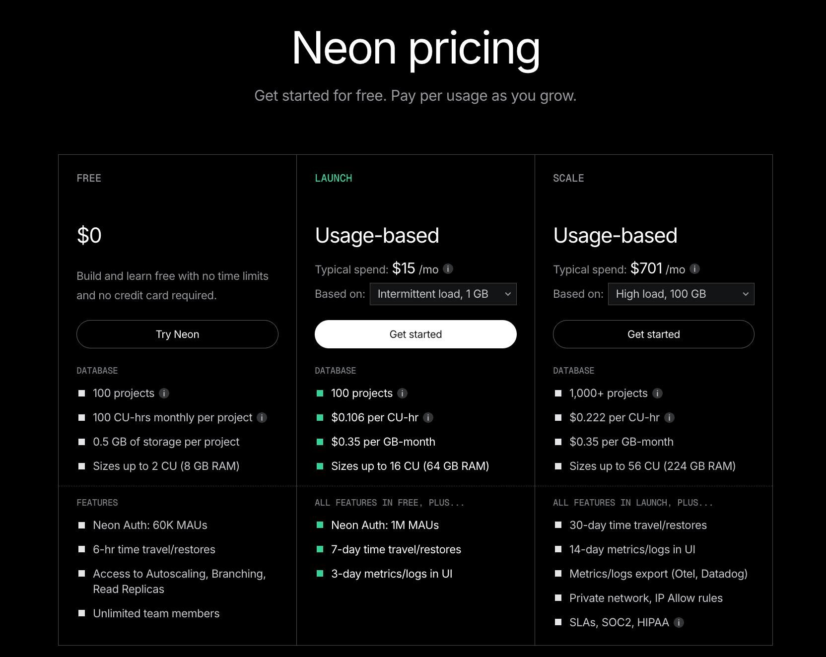The image size is (826, 657).
Task: Click the info icon beside Free's 100 projects
Action: tap(165, 393)
